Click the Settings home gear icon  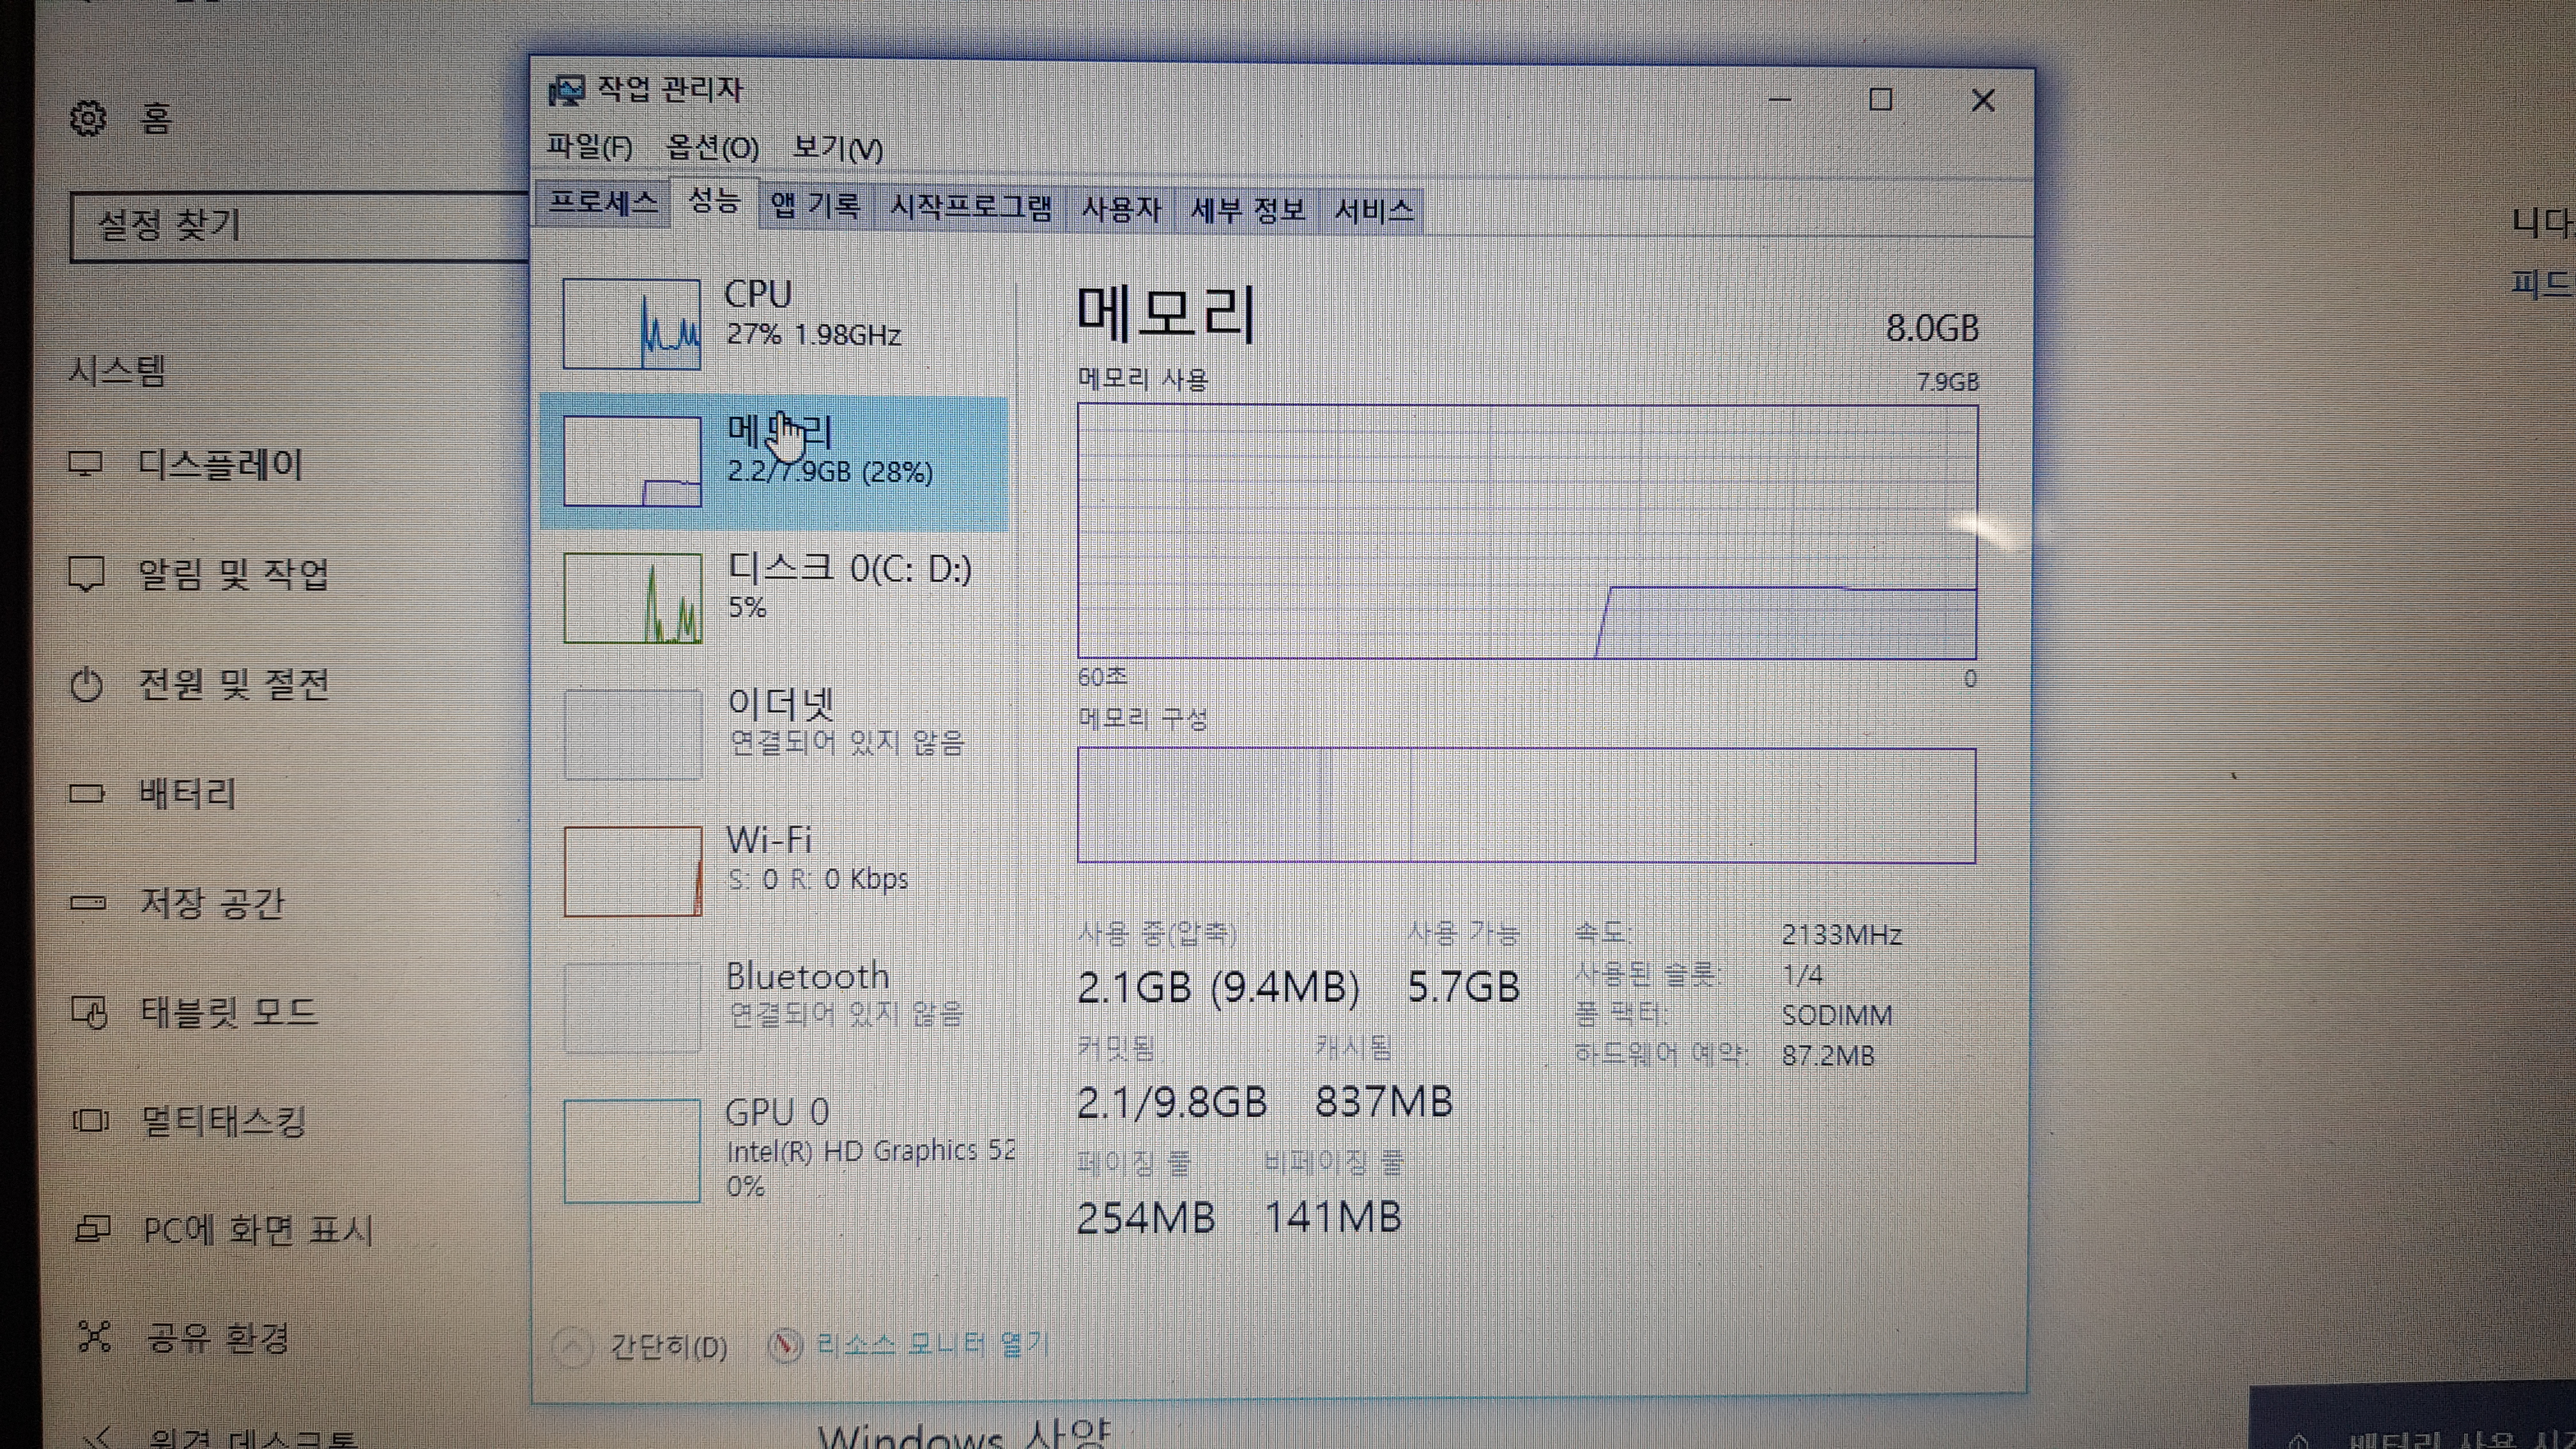(88, 118)
